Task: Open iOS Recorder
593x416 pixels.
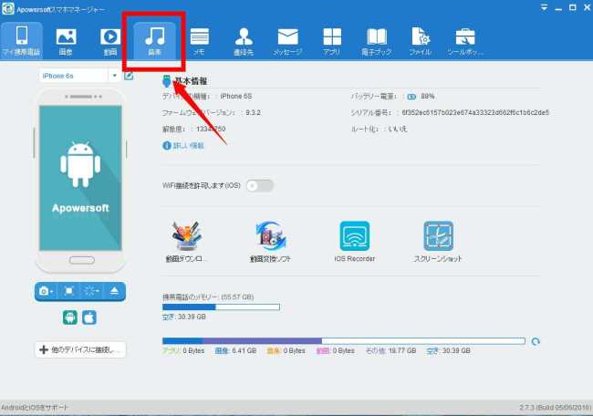Action: tap(355, 242)
